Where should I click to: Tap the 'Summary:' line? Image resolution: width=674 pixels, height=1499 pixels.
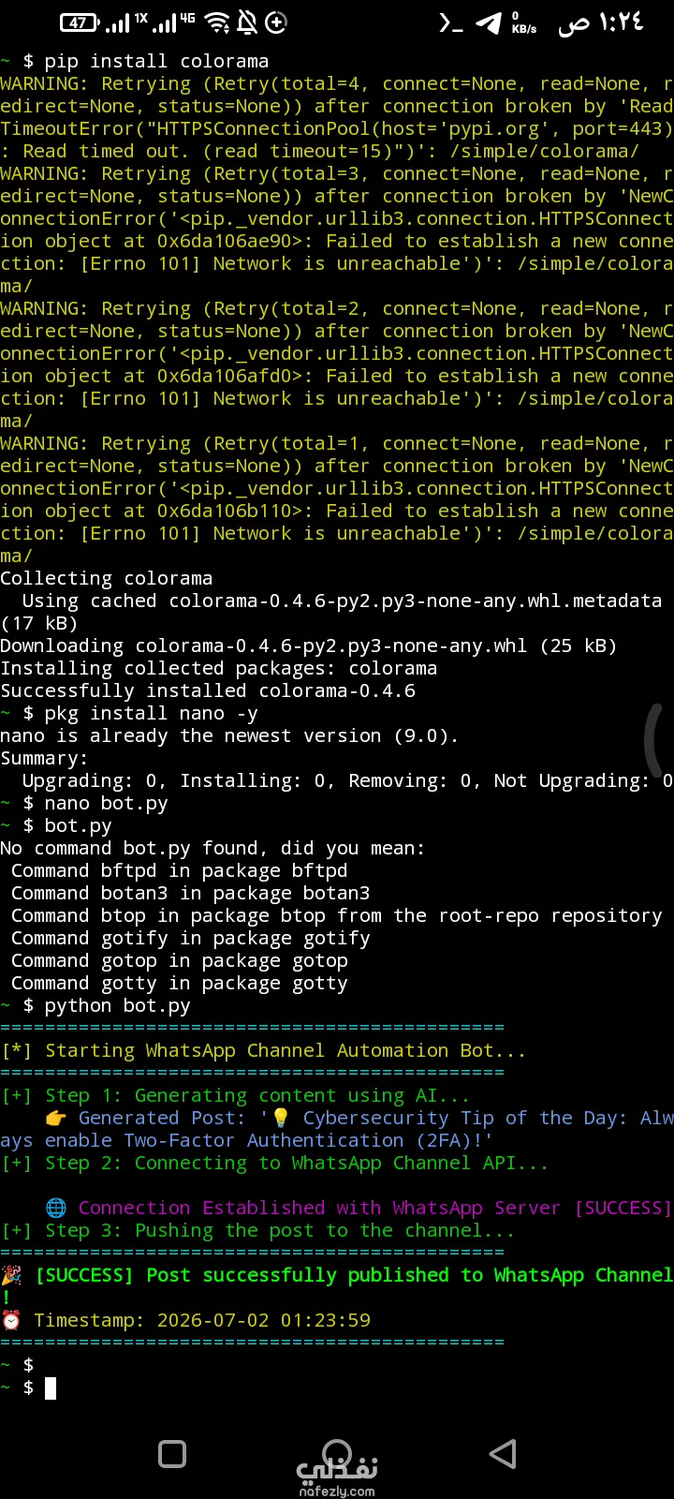click(x=44, y=758)
